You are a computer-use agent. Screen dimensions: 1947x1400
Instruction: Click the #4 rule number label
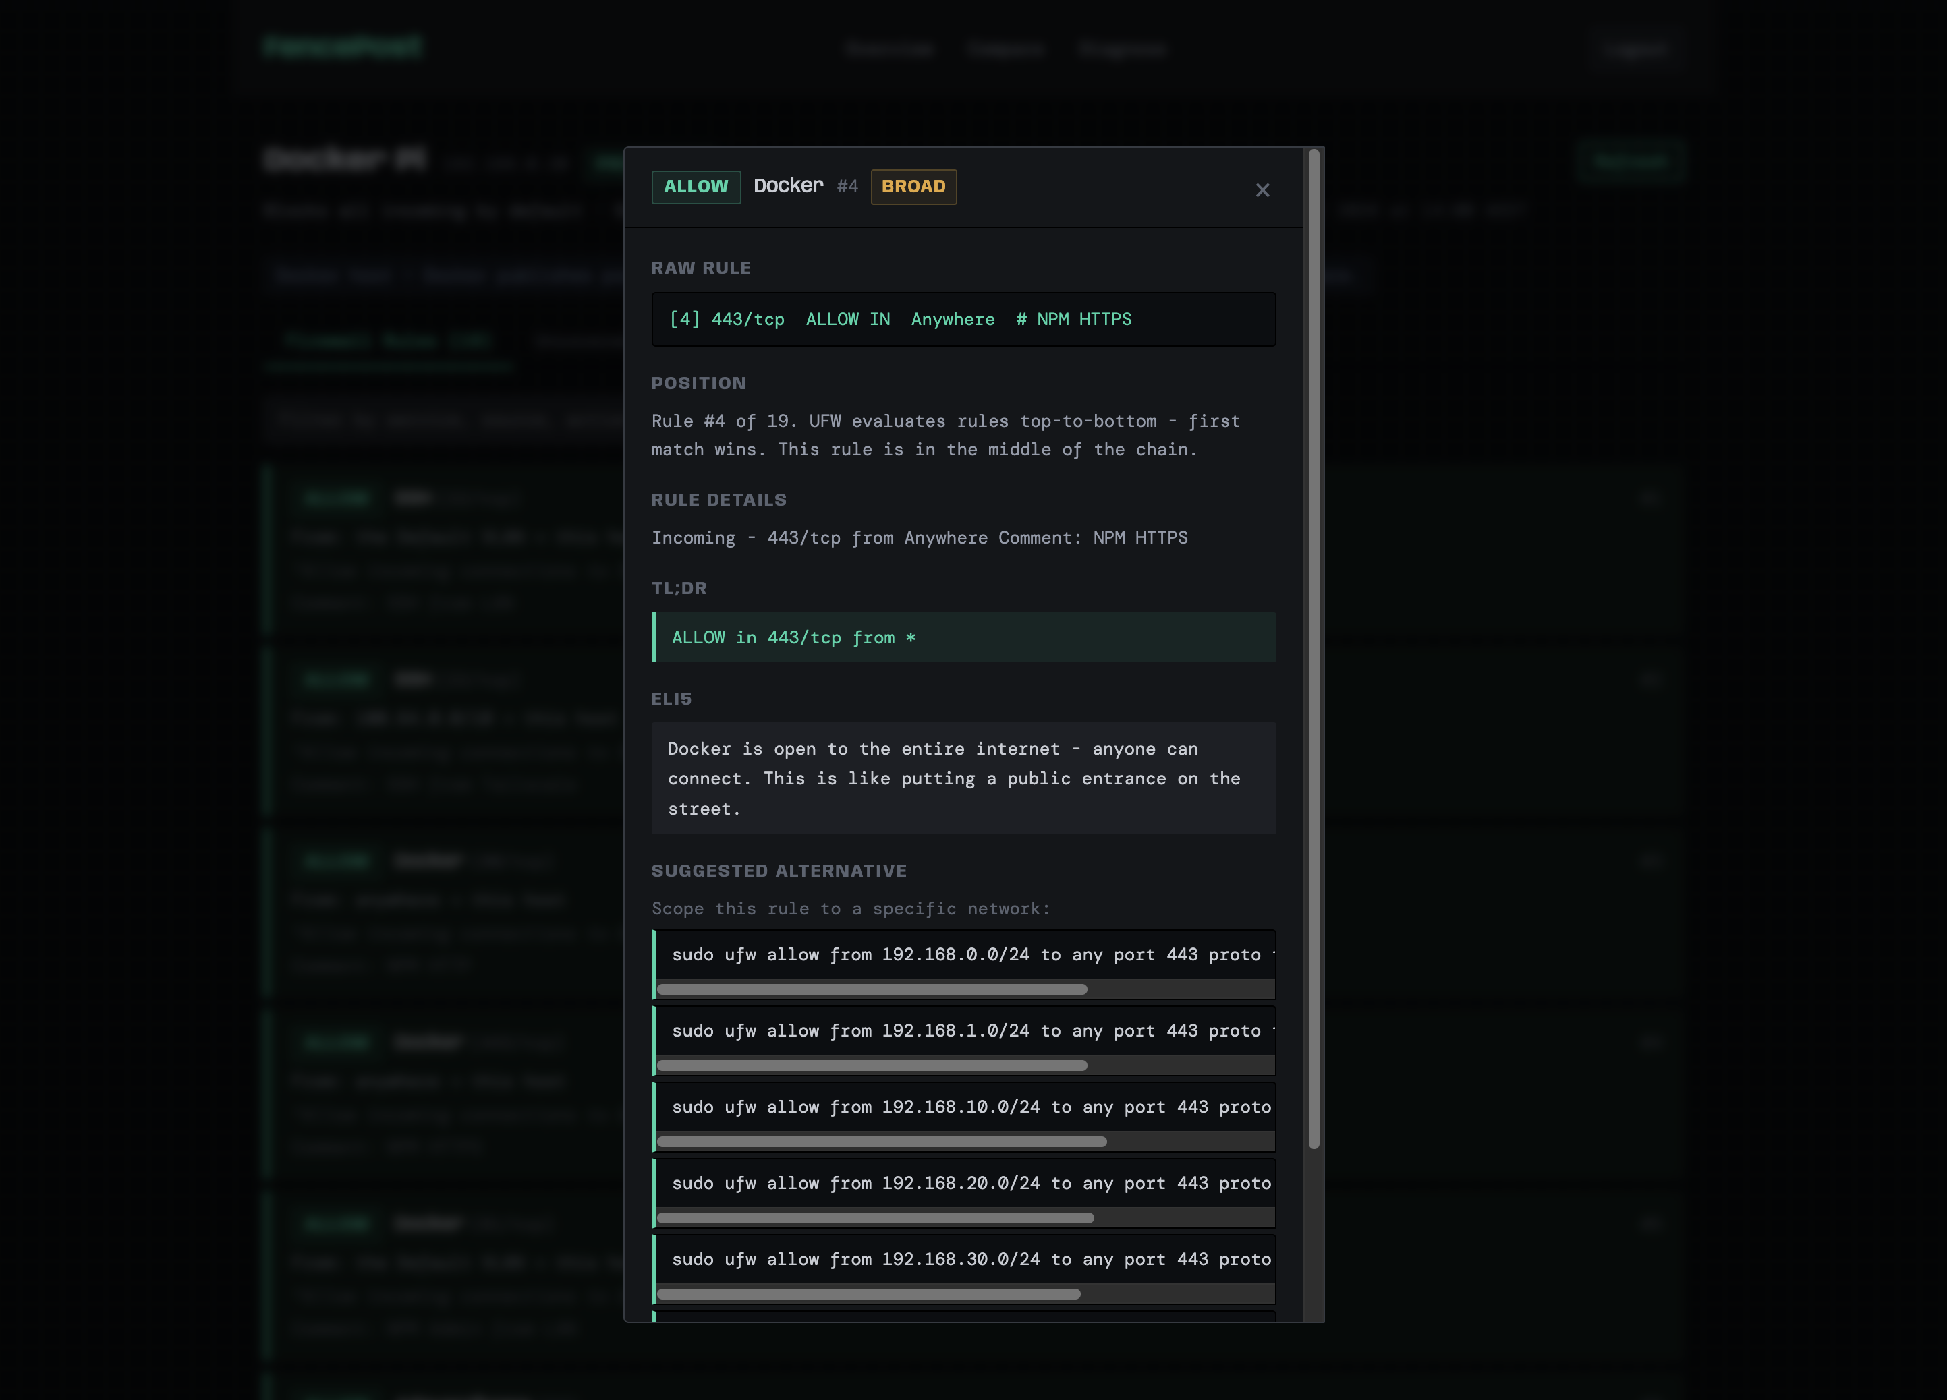pyautogui.click(x=847, y=186)
